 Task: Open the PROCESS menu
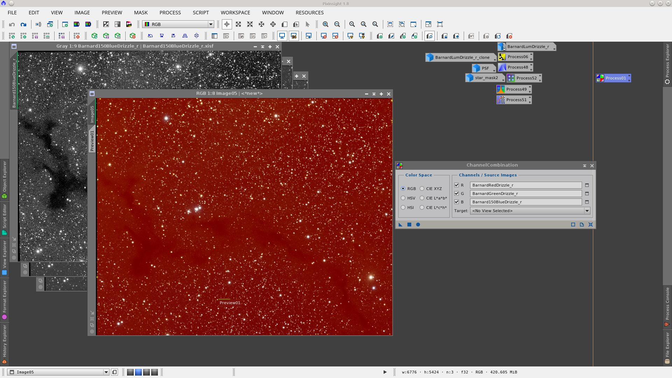170,13
